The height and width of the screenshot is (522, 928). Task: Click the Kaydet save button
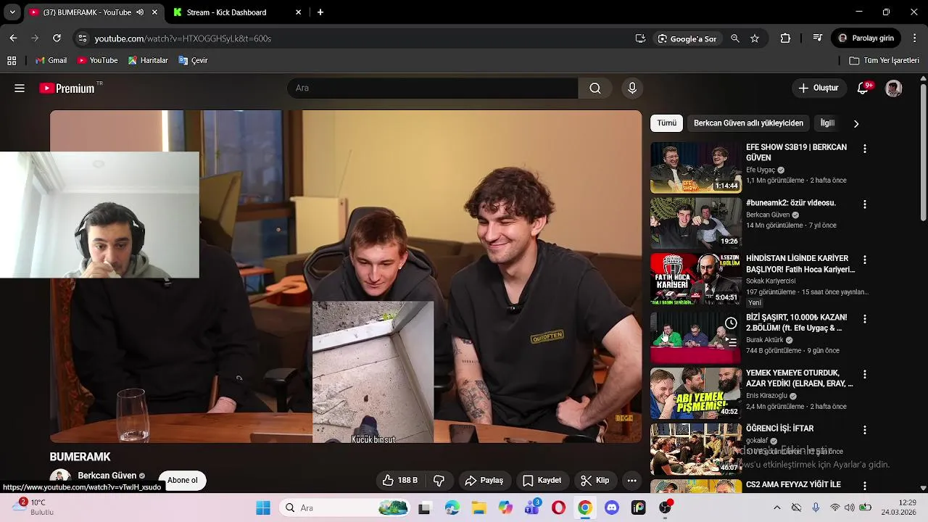(x=542, y=480)
